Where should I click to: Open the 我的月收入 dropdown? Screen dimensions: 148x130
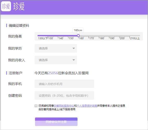tap(56, 60)
